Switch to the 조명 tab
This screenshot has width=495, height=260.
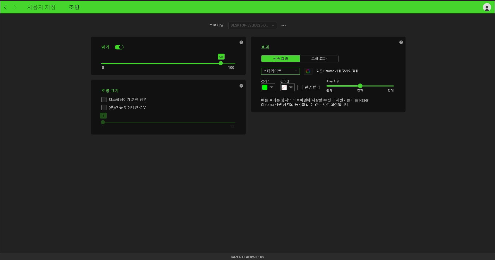74,7
